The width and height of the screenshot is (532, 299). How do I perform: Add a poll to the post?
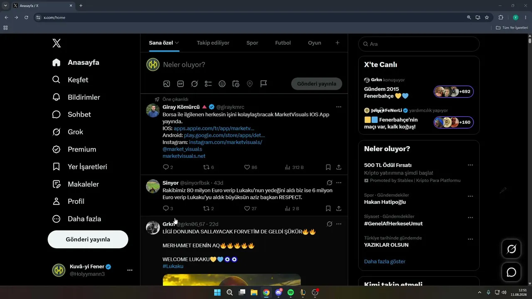(x=208, y=84)
